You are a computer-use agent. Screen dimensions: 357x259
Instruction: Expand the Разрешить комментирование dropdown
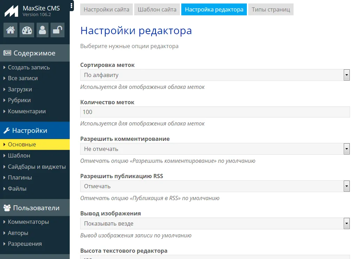click(x=215, y=149)
